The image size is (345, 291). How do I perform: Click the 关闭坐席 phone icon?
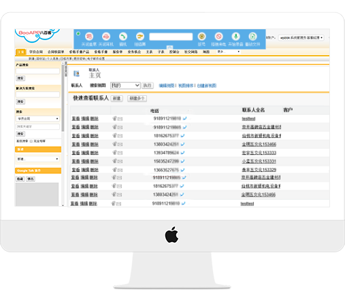tap(89, 37)
